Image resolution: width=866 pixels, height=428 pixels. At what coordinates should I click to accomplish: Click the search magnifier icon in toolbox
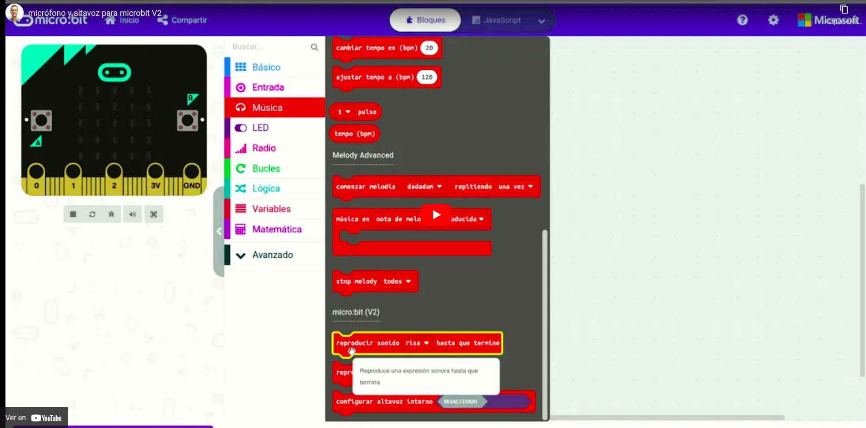(314, 47)
